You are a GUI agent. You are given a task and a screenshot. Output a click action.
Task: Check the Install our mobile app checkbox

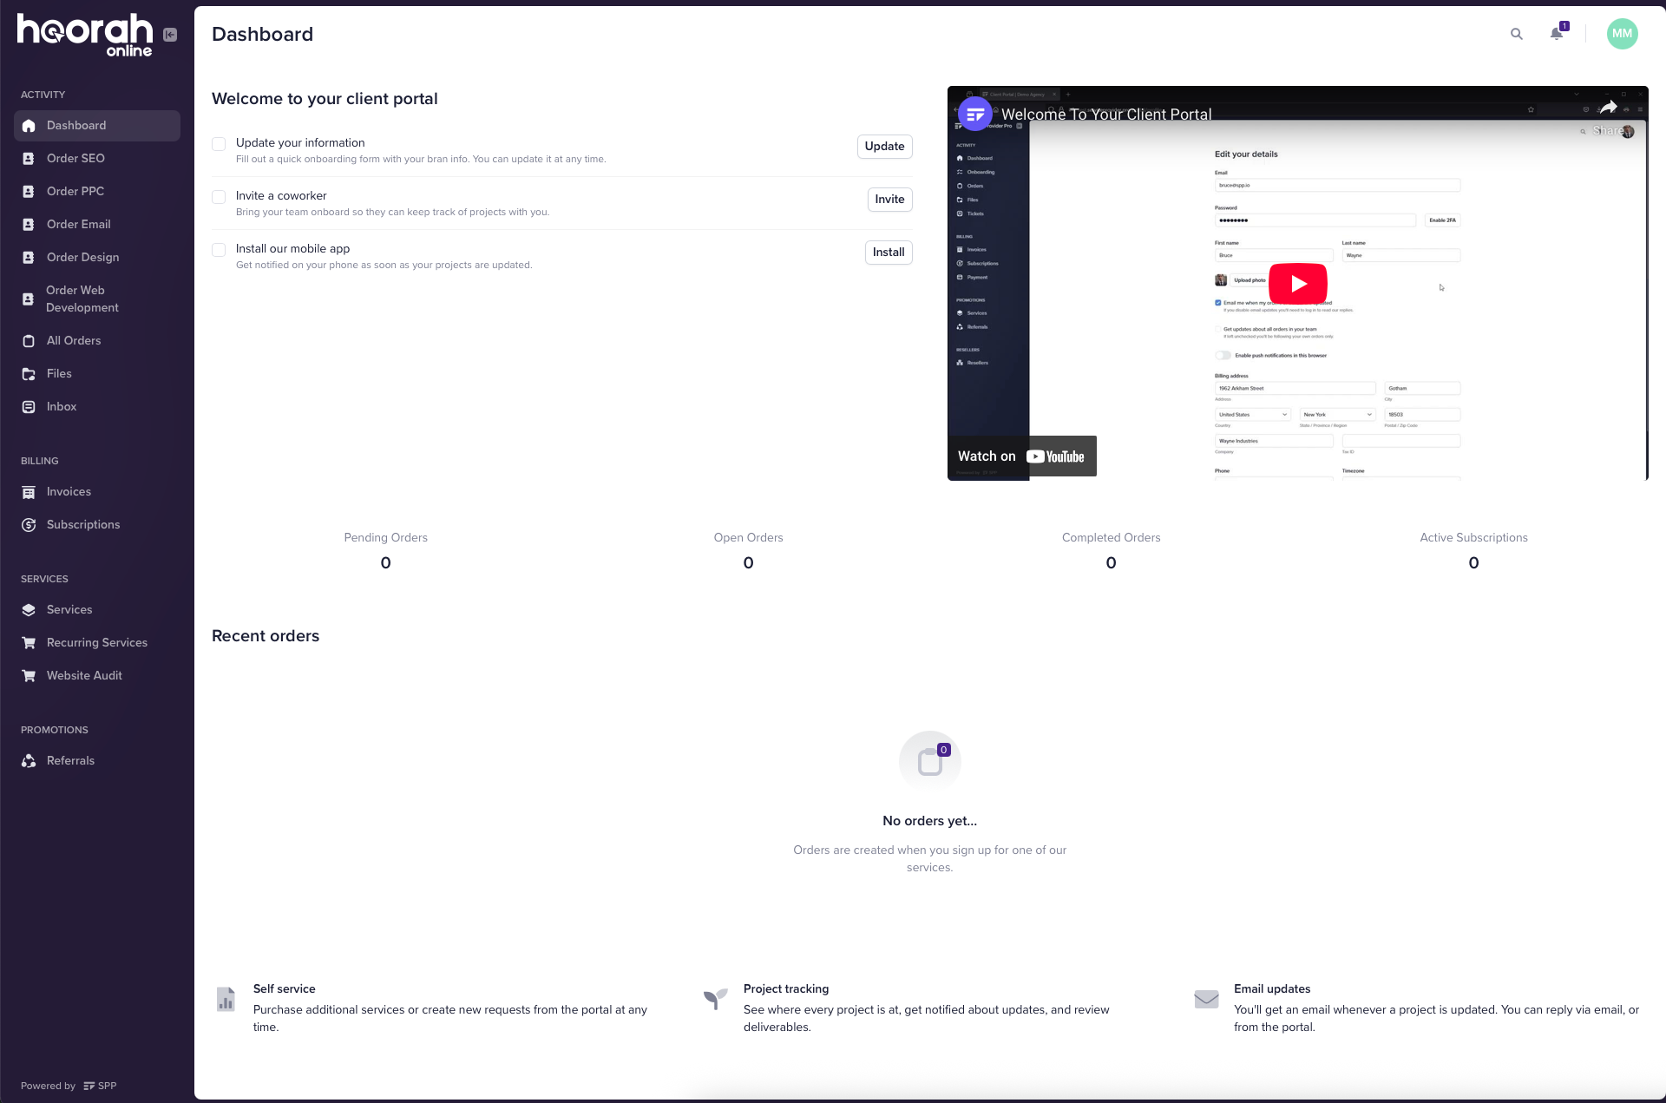(218, 250)
